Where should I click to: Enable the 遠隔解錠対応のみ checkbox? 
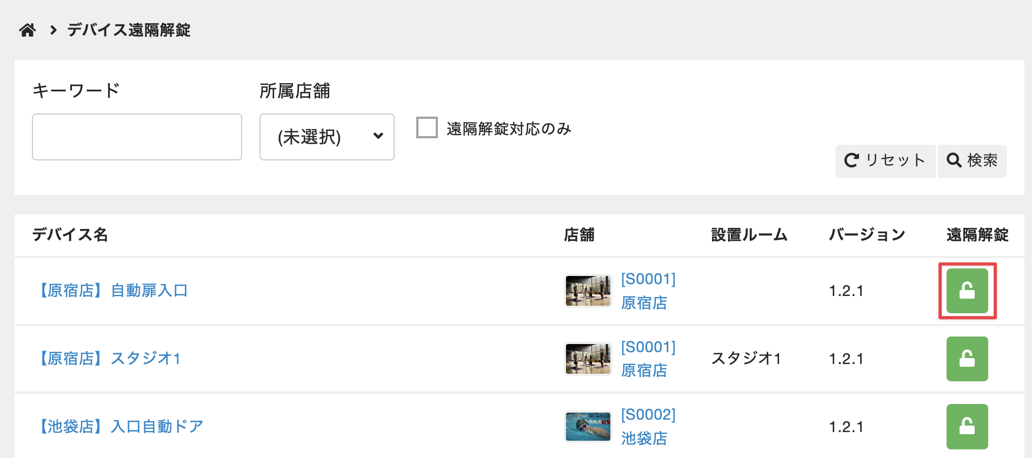point(427,128)
